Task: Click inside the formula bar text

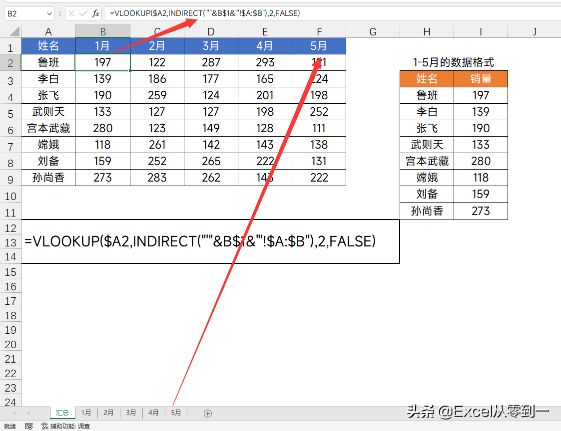Action: click(205, 13)
